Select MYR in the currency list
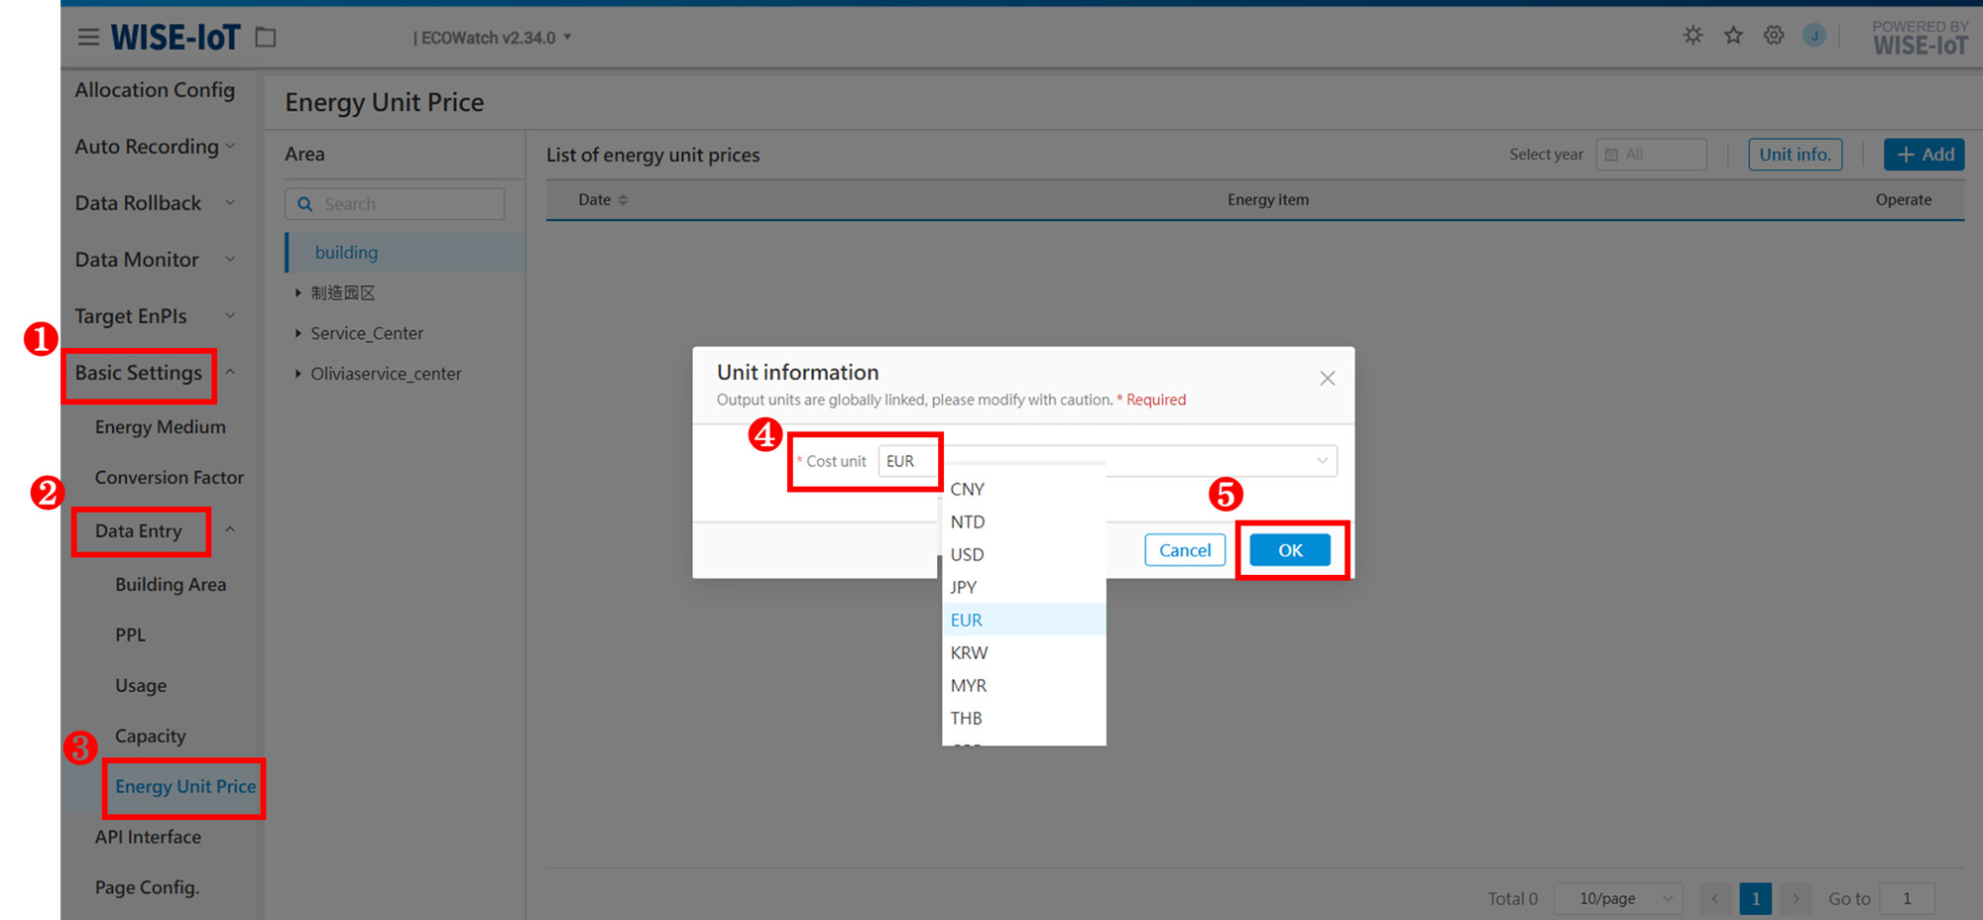This screenshot has height=920, width=1983. 1024,685
